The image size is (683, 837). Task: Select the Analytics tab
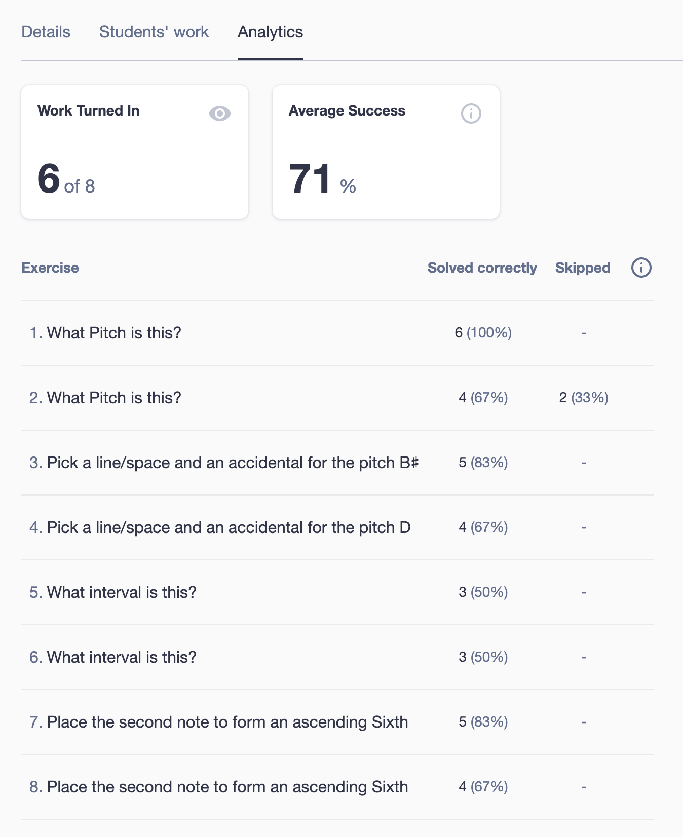pyautogui.click(x=271, y=32)
